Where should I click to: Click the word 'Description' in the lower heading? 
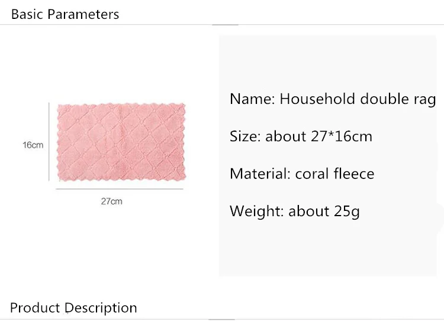click(101, 308)
